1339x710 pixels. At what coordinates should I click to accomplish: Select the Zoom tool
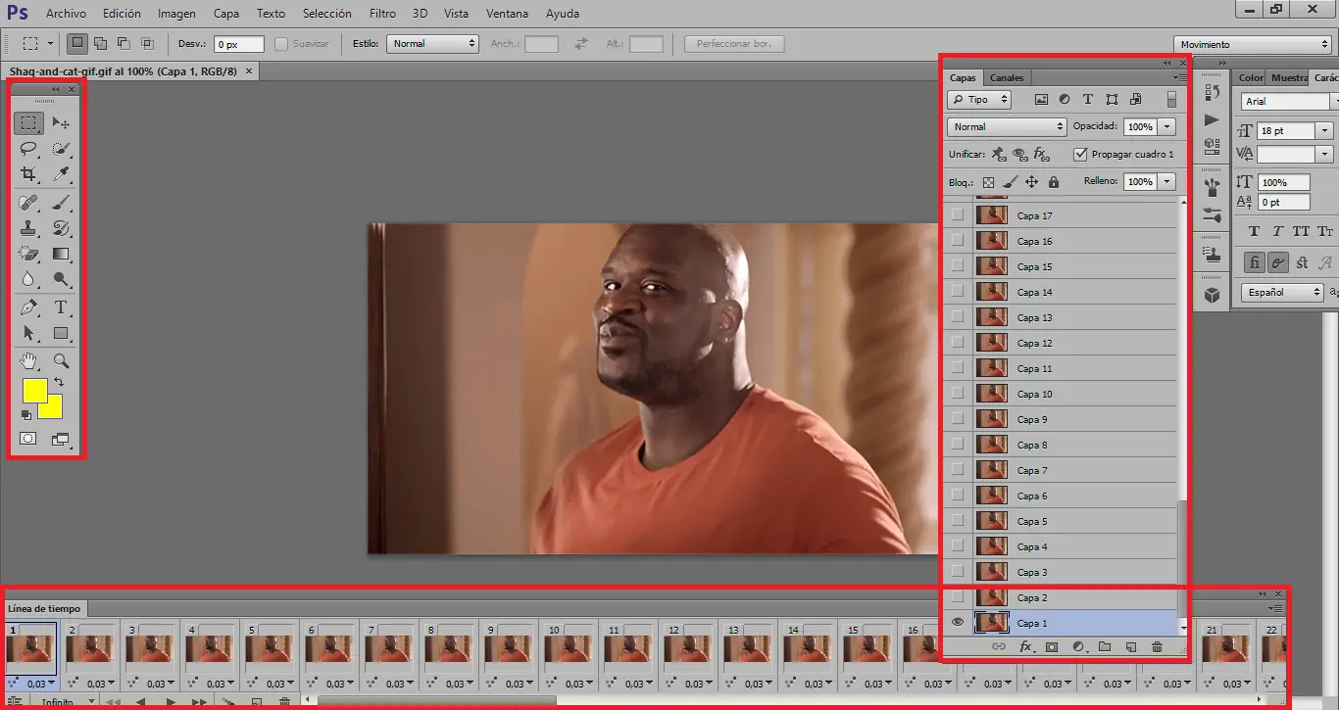(x=61, y=359)
